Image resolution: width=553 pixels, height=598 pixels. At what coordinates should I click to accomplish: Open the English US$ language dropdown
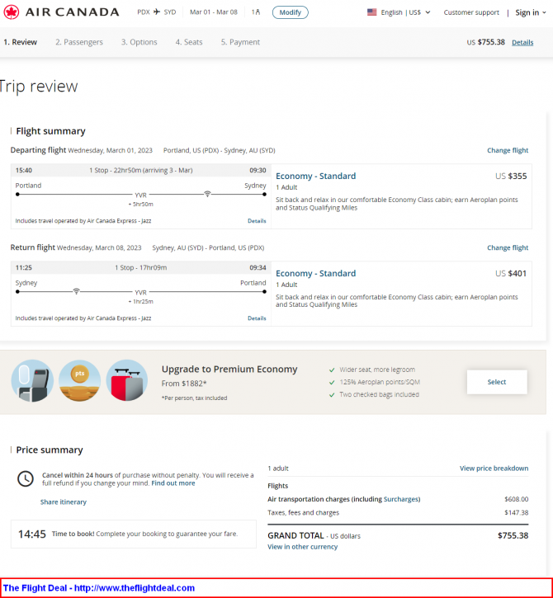tap(405, 12)
